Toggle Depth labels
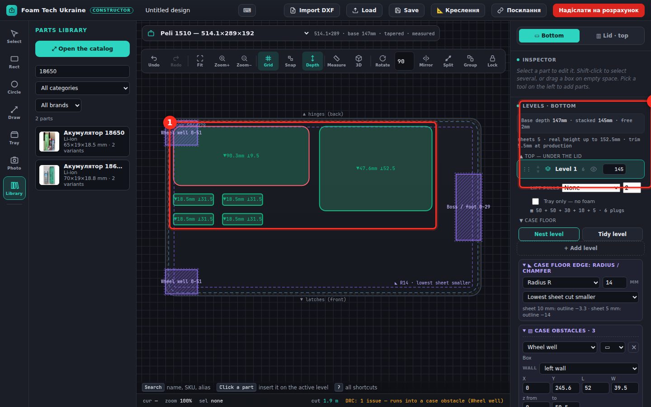Screen dimensions: 651x407 [x=312, y=61]
